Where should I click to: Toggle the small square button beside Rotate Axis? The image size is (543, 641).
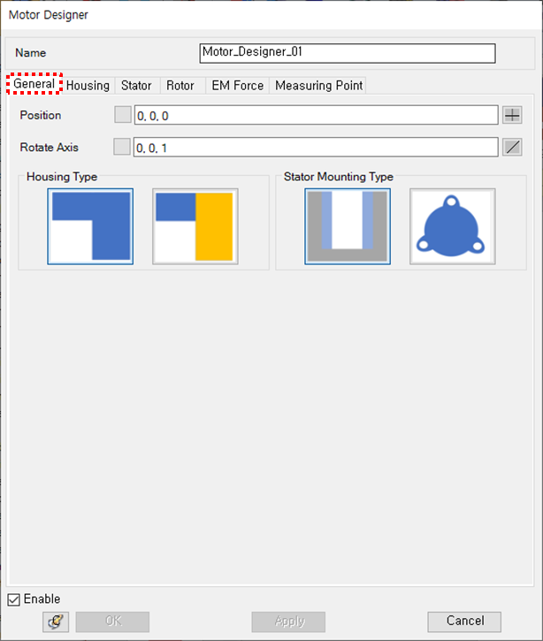pos(122,147)
